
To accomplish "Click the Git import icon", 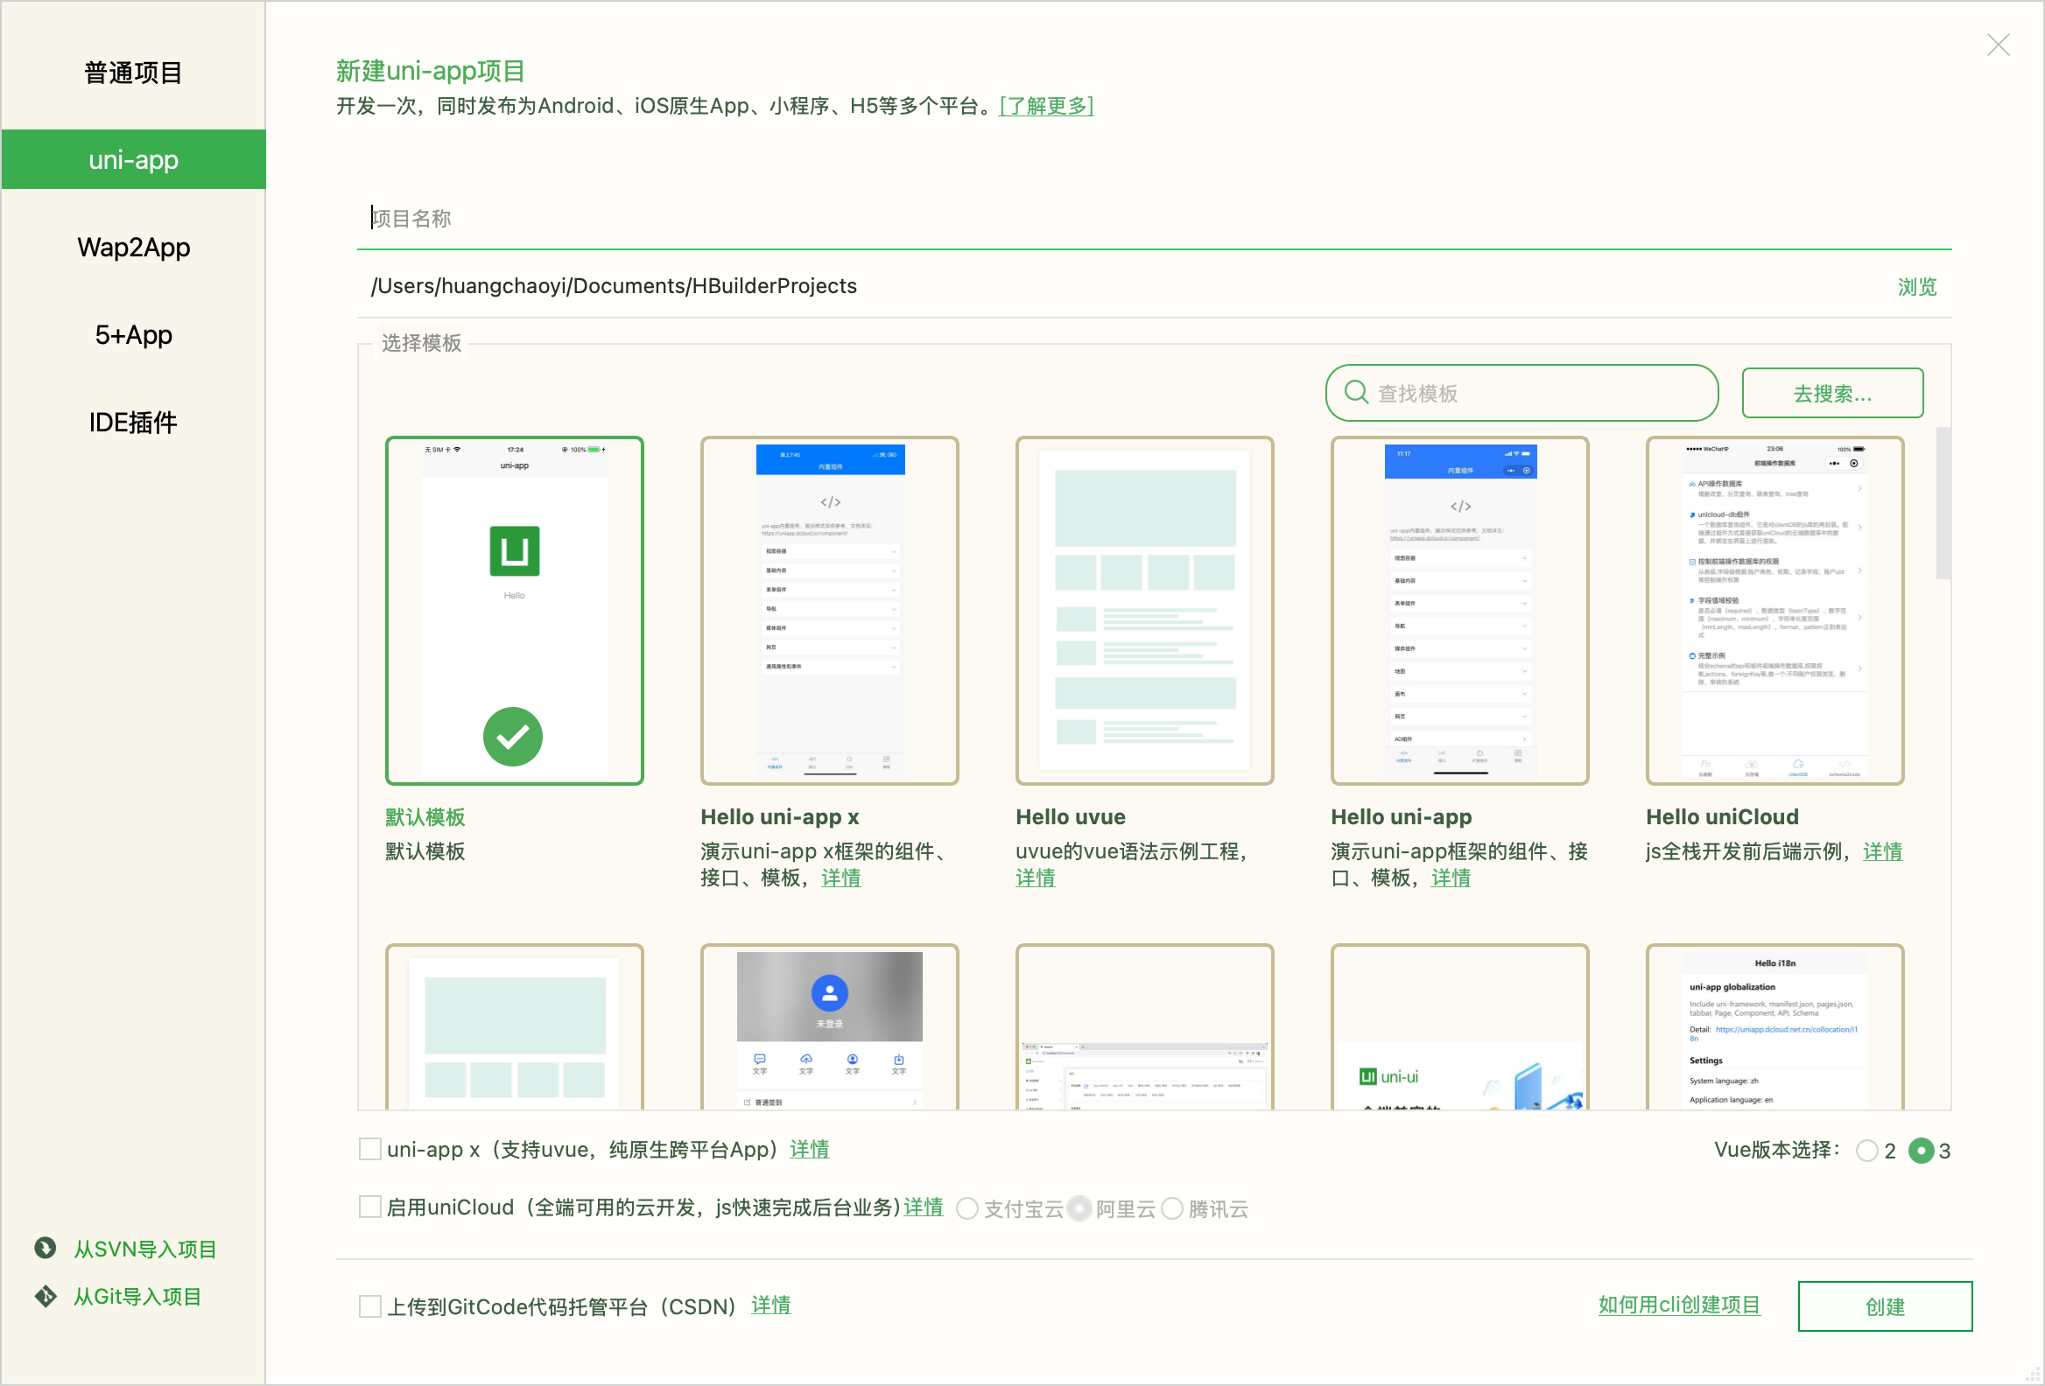I will pos(45,1296).
